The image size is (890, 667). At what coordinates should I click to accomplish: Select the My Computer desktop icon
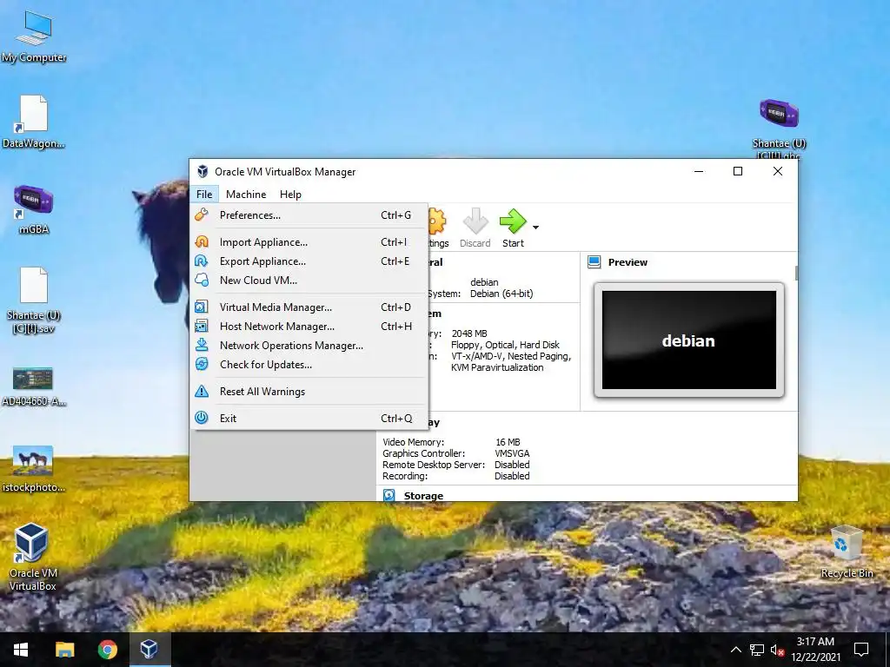pyautogui.click(x=34, y=36)
